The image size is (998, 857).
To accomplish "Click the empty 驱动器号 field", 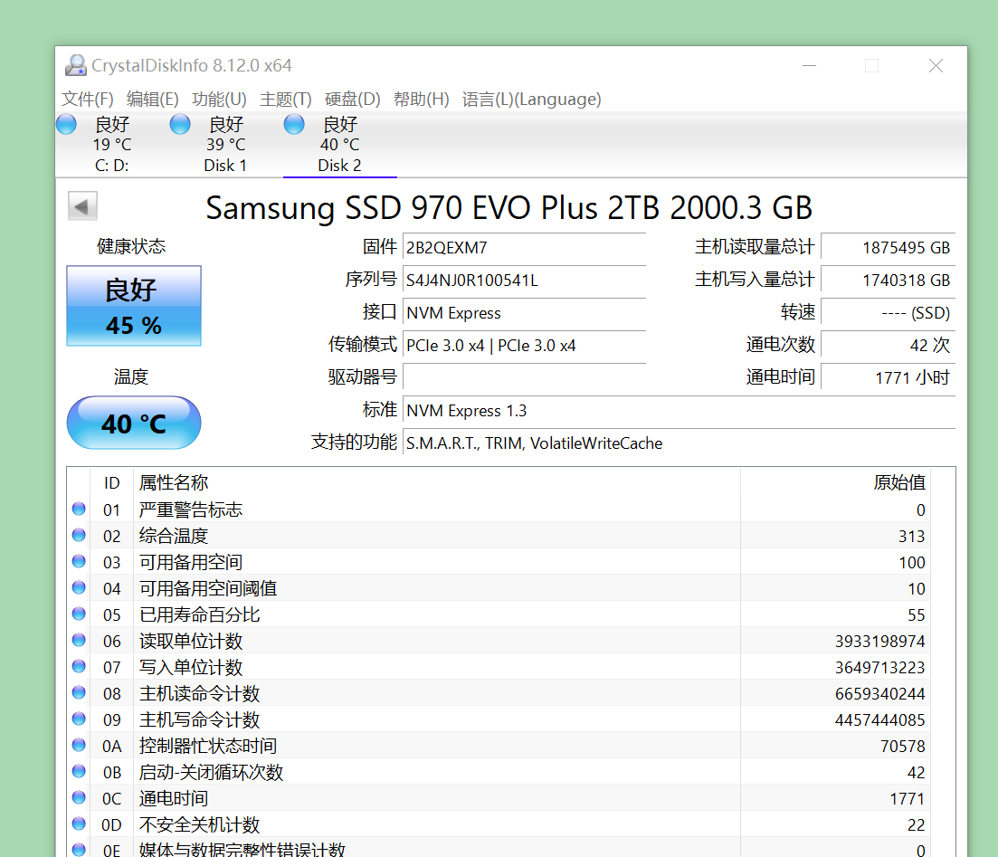I will [x=525, y=378].
